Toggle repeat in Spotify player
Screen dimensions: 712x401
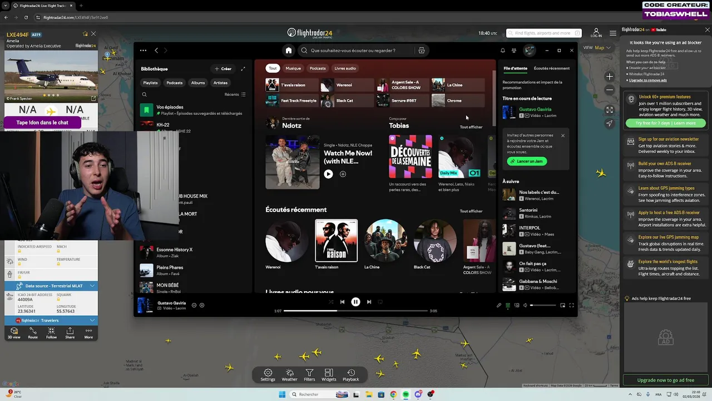[x=380, y=302]
